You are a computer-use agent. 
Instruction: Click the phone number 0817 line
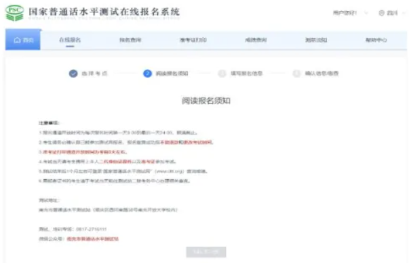click(x=73, y=229)
